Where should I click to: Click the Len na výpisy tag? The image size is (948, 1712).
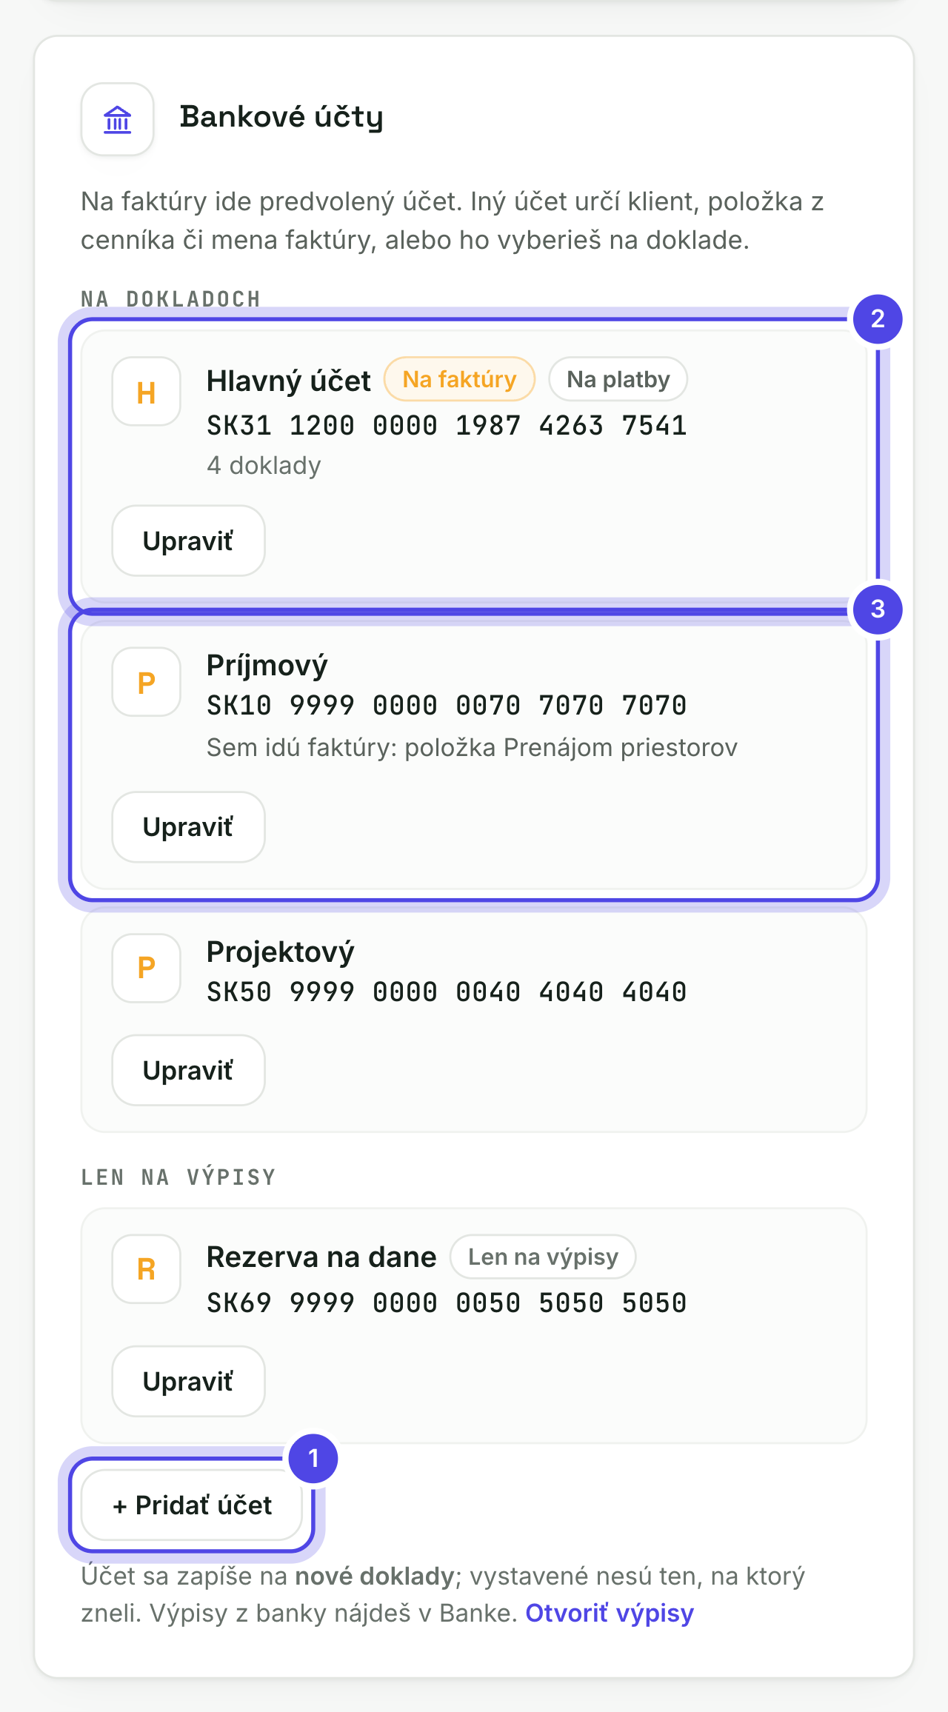543,1257
